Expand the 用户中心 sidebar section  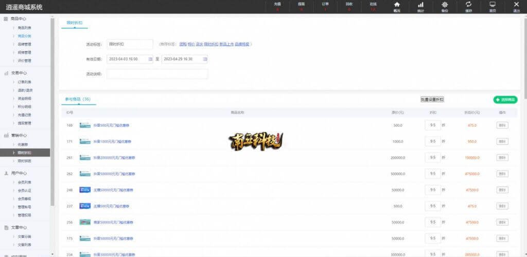19,173
